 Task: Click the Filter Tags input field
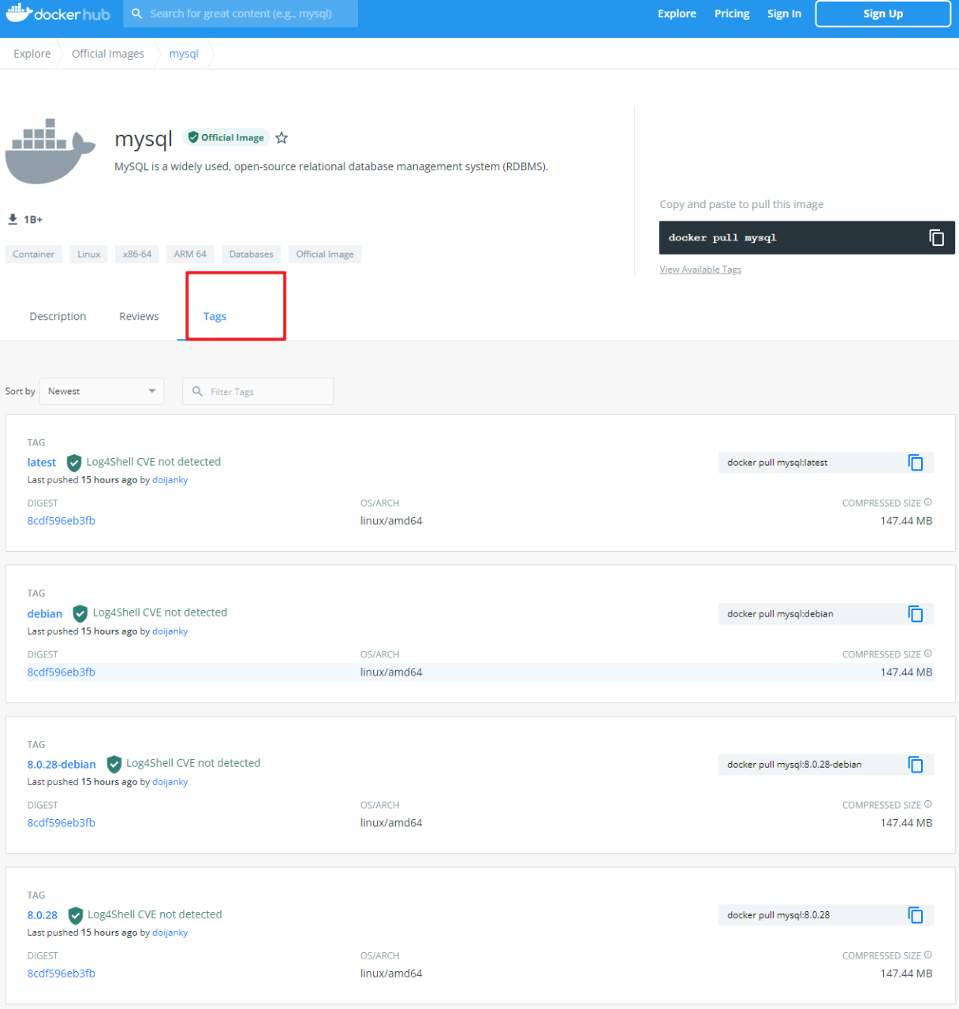[264, 392]
